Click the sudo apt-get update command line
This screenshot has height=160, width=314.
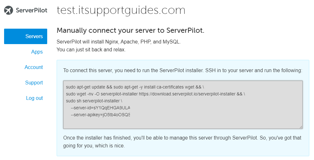click(x=135, y=87)
